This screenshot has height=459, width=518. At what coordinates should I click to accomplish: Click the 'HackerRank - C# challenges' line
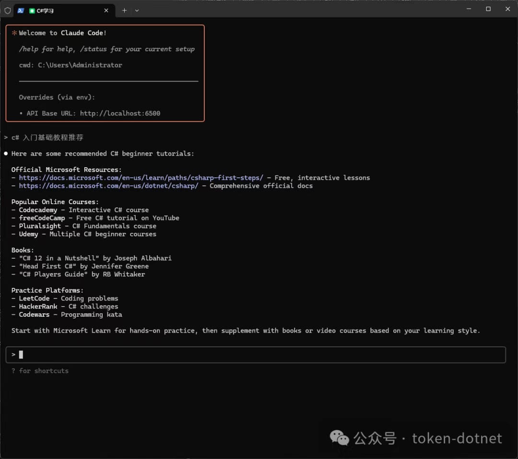pos(65,307)
